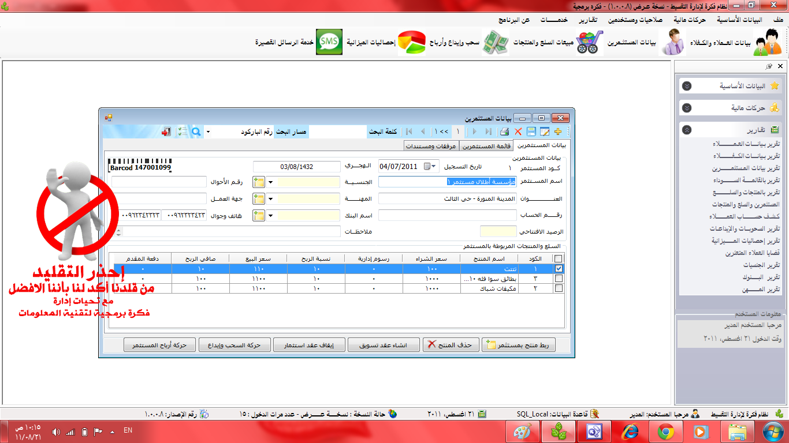Viewport: 789px width, 443px height.
Task: Open the customers data report (تقرير بيانات العملاء) link
Action: 746,144
